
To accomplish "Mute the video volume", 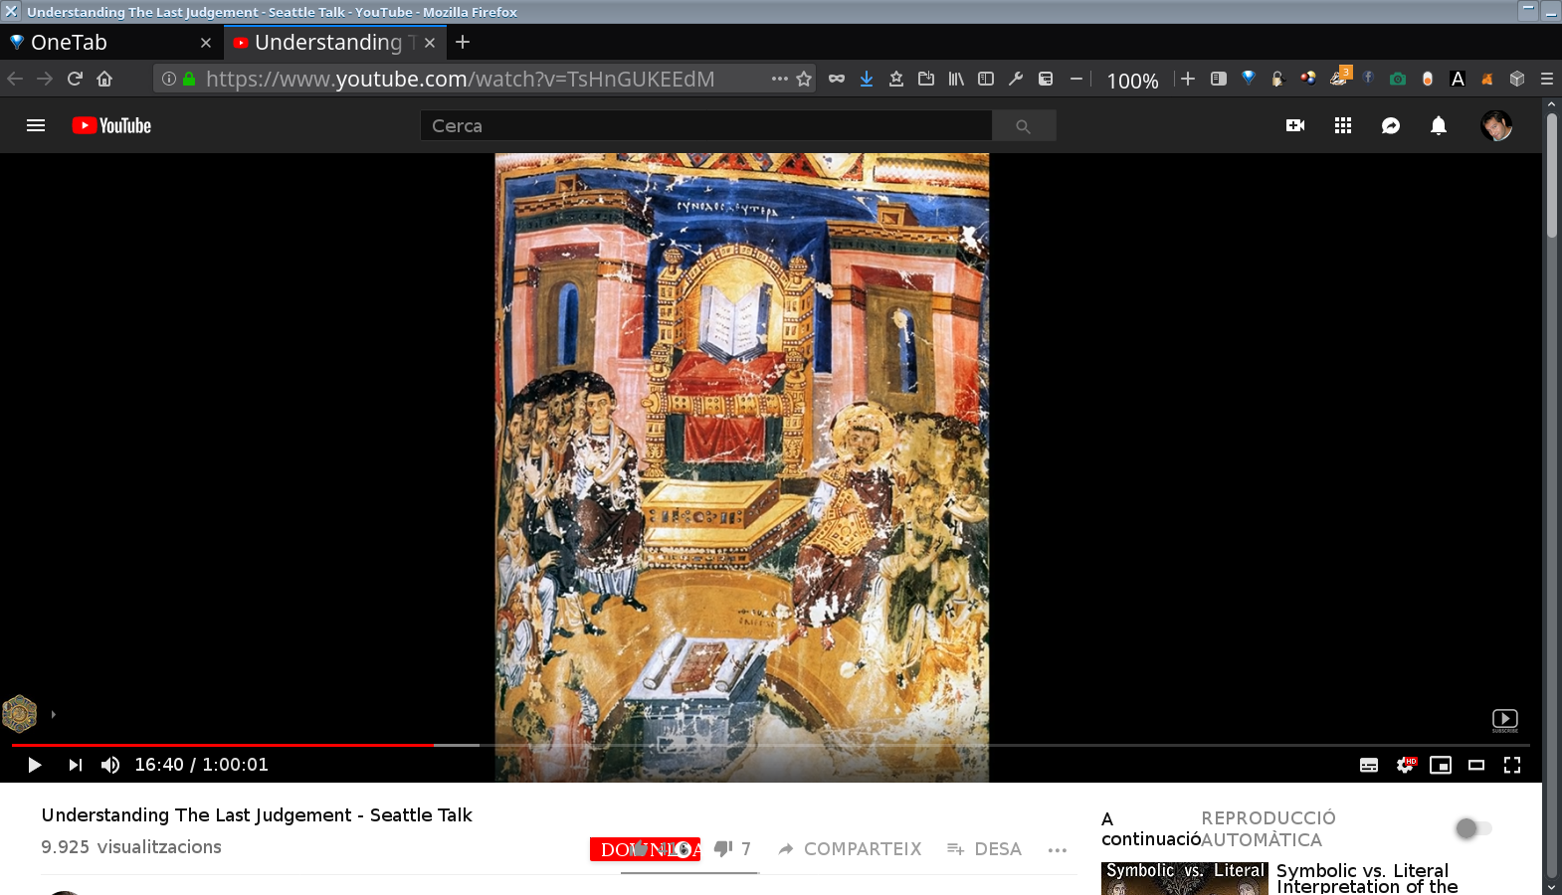I will (110, 765).
